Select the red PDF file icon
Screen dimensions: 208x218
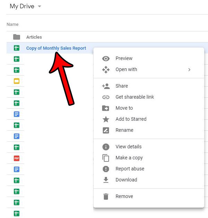[16, 158]
